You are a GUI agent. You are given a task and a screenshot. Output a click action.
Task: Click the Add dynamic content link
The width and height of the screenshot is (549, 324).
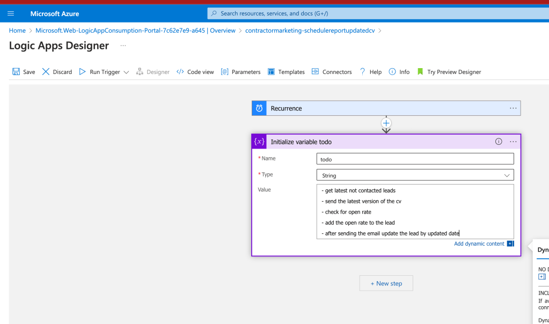(479, 244)
